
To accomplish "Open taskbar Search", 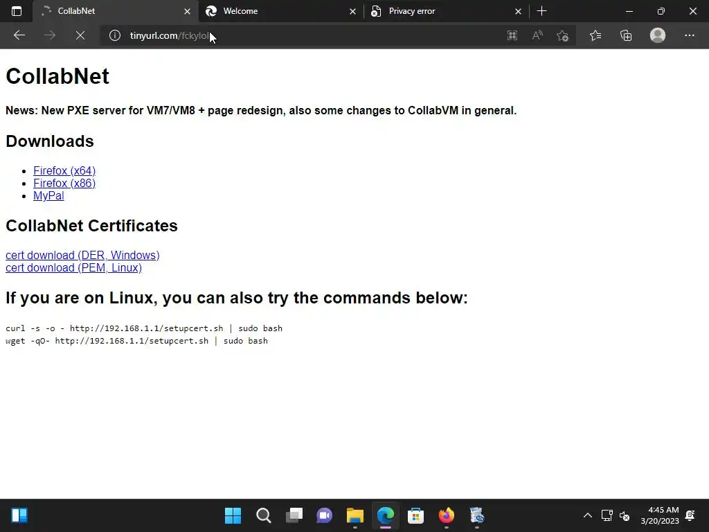I will [x=264, y=515].
